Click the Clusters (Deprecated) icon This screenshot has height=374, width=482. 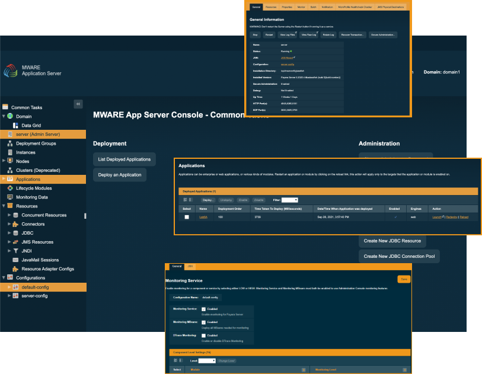click(10, 170)
